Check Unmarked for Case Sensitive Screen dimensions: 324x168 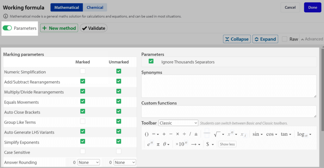[x=119, y=151]
